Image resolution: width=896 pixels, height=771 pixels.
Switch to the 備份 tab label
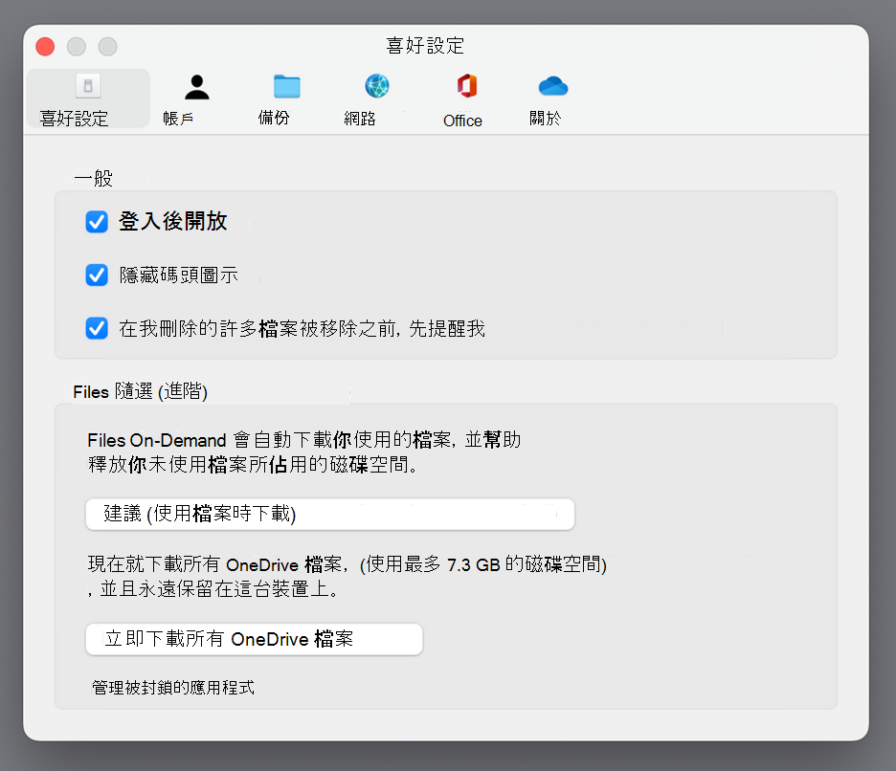[274, 117]
